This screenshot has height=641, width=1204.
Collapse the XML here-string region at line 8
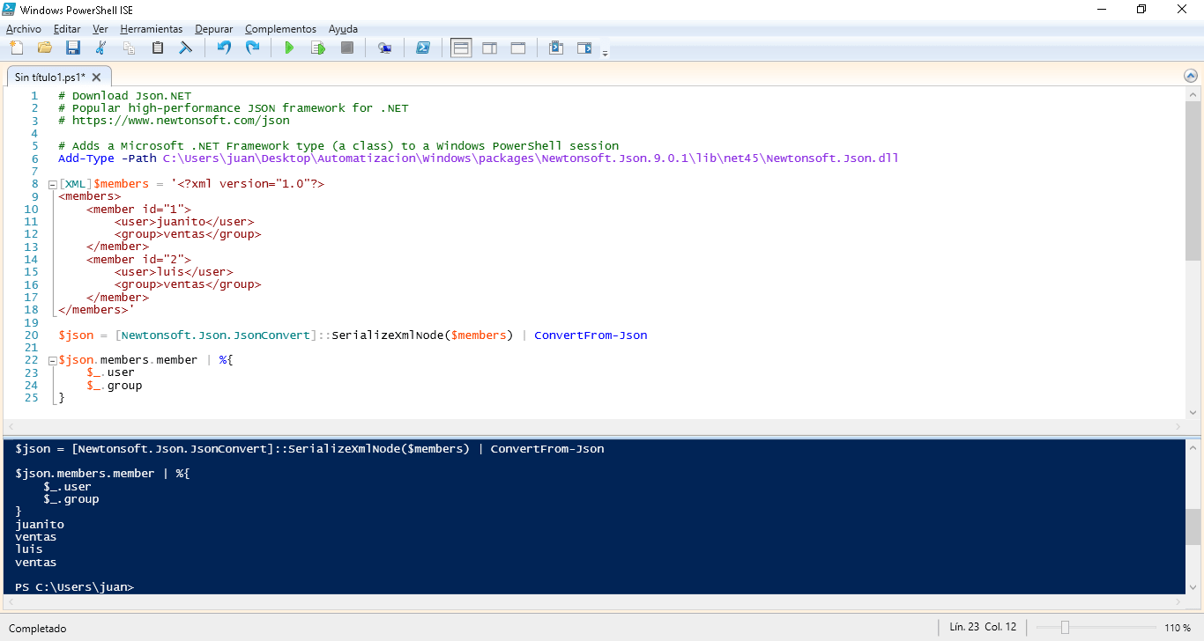[x=52, y=184]
